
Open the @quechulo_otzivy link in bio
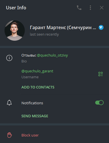click(52, 55)
